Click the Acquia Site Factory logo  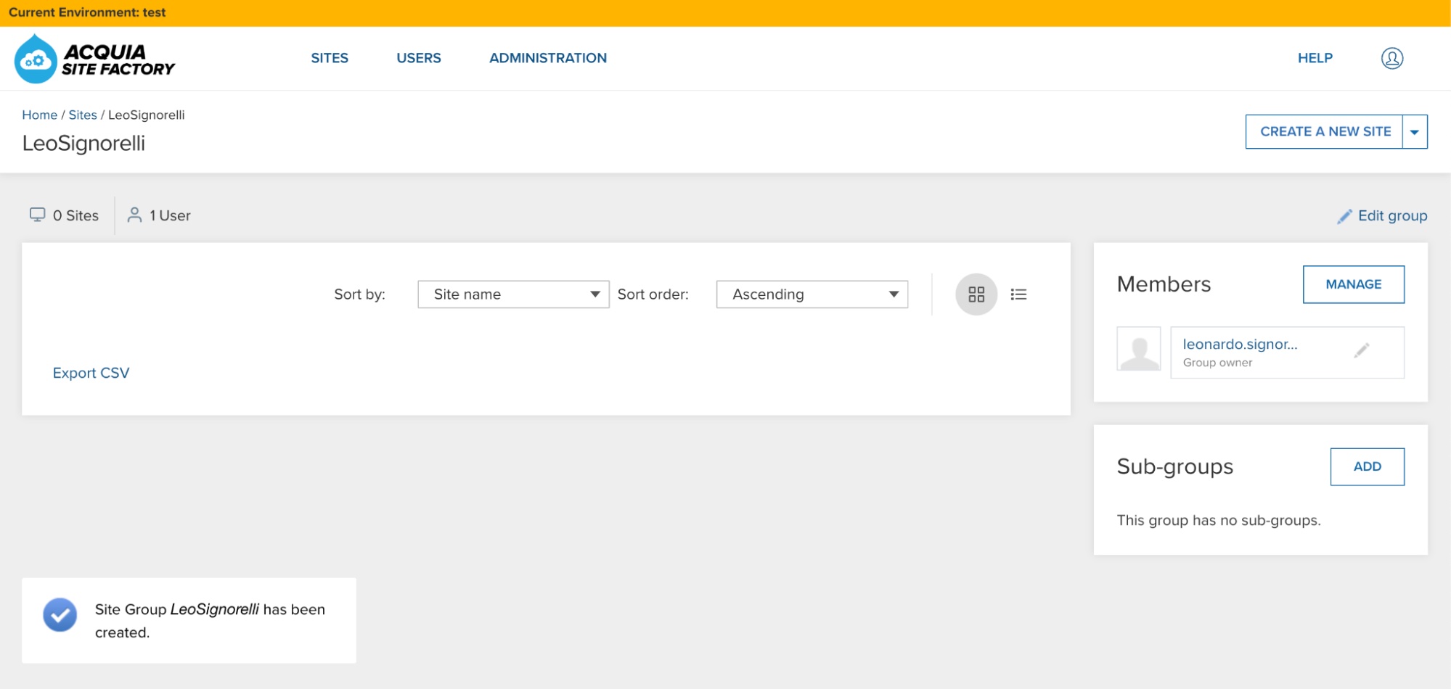coord(94,59)
